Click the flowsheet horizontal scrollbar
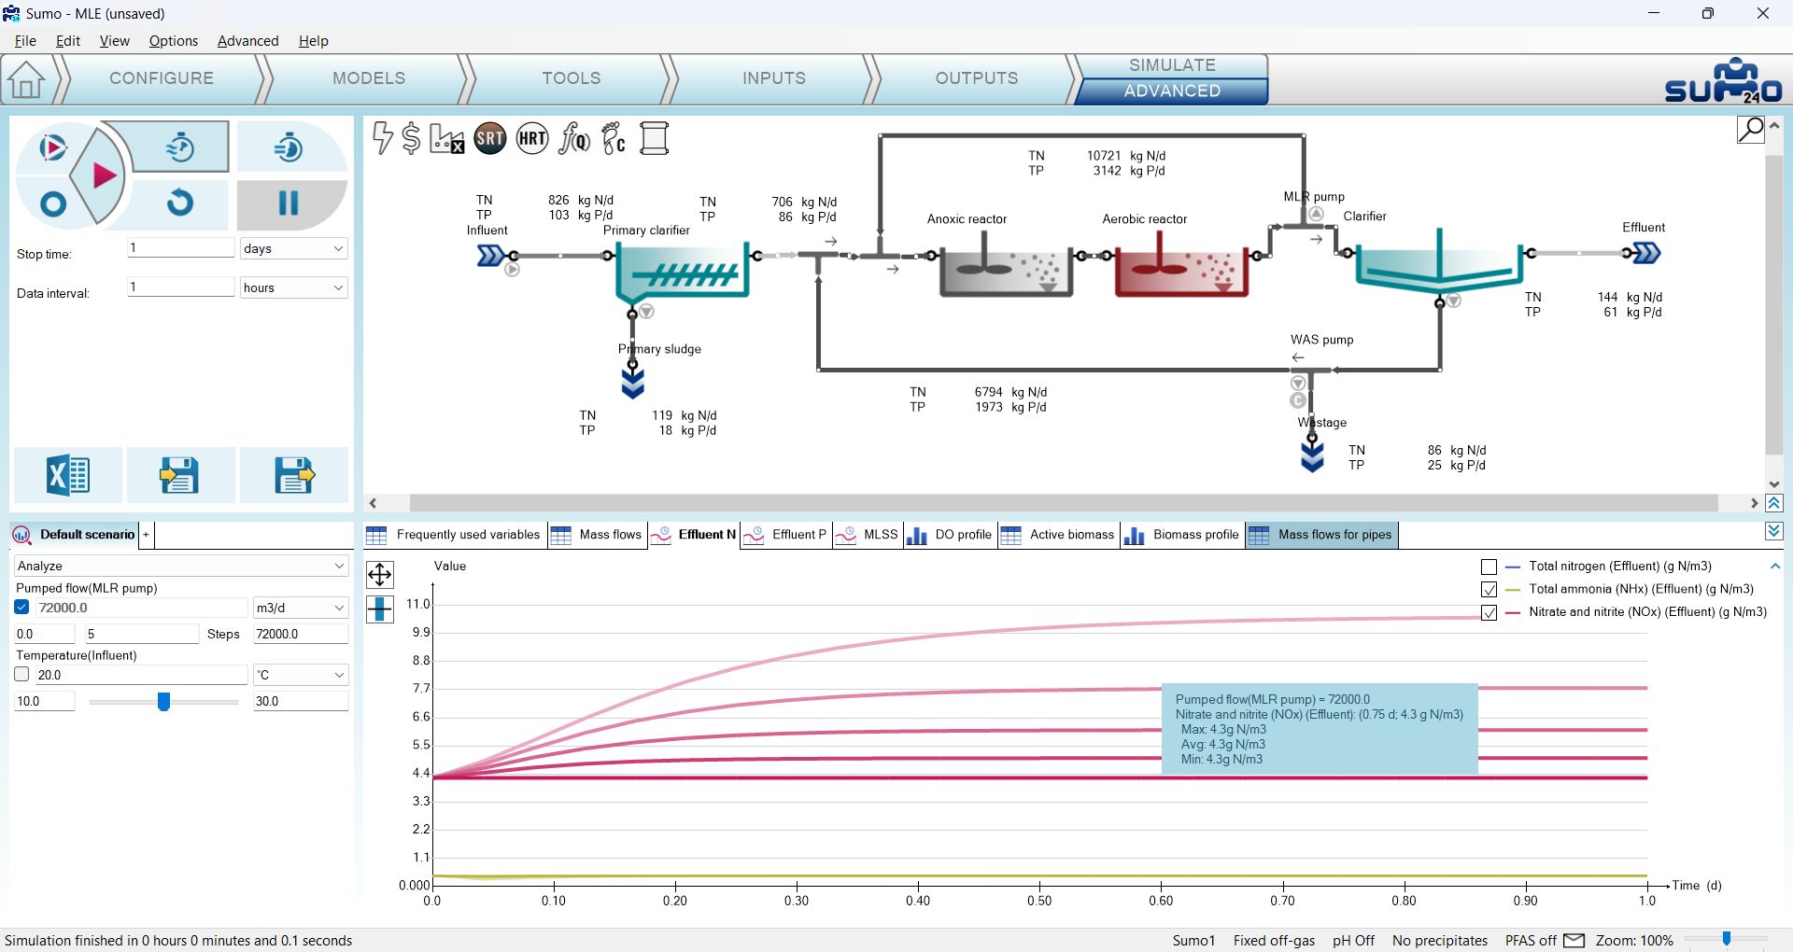This screenshot has height=952, width=1793. [1064, 503]
